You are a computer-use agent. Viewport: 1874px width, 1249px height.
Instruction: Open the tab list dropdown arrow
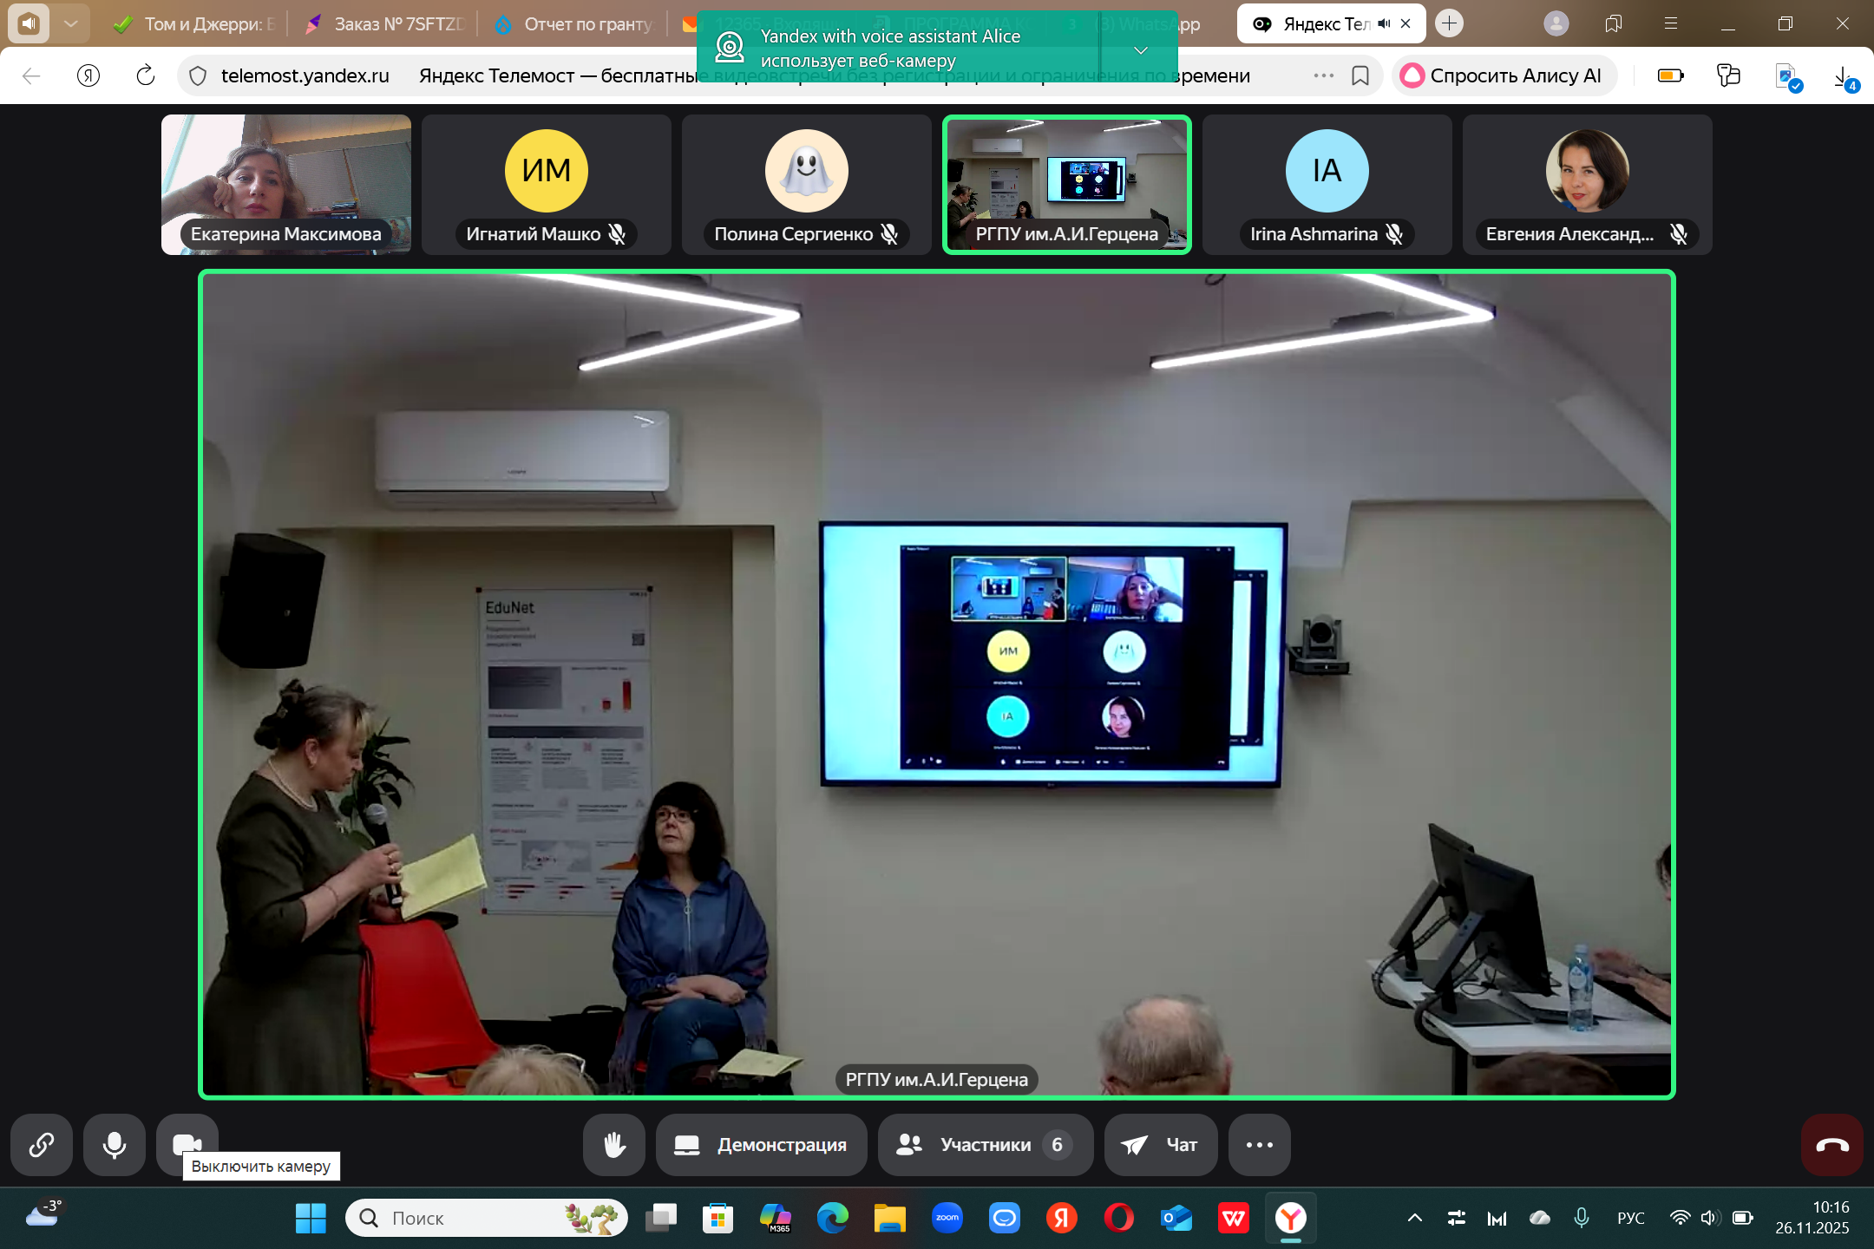pyautogui.click(x=71, y=24)
